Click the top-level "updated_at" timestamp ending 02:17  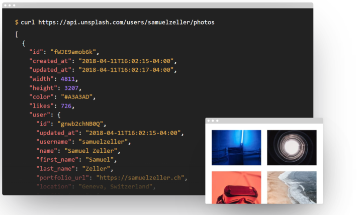[x=126, y=70]
